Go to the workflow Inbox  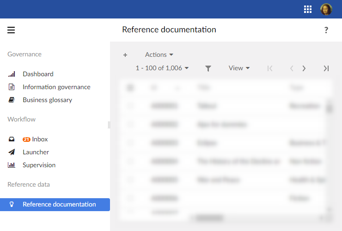click(40, 139)
